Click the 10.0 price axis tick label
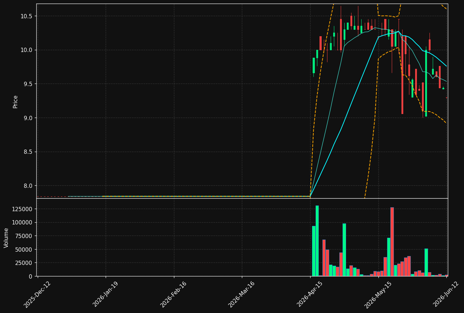 pos(27,50)
